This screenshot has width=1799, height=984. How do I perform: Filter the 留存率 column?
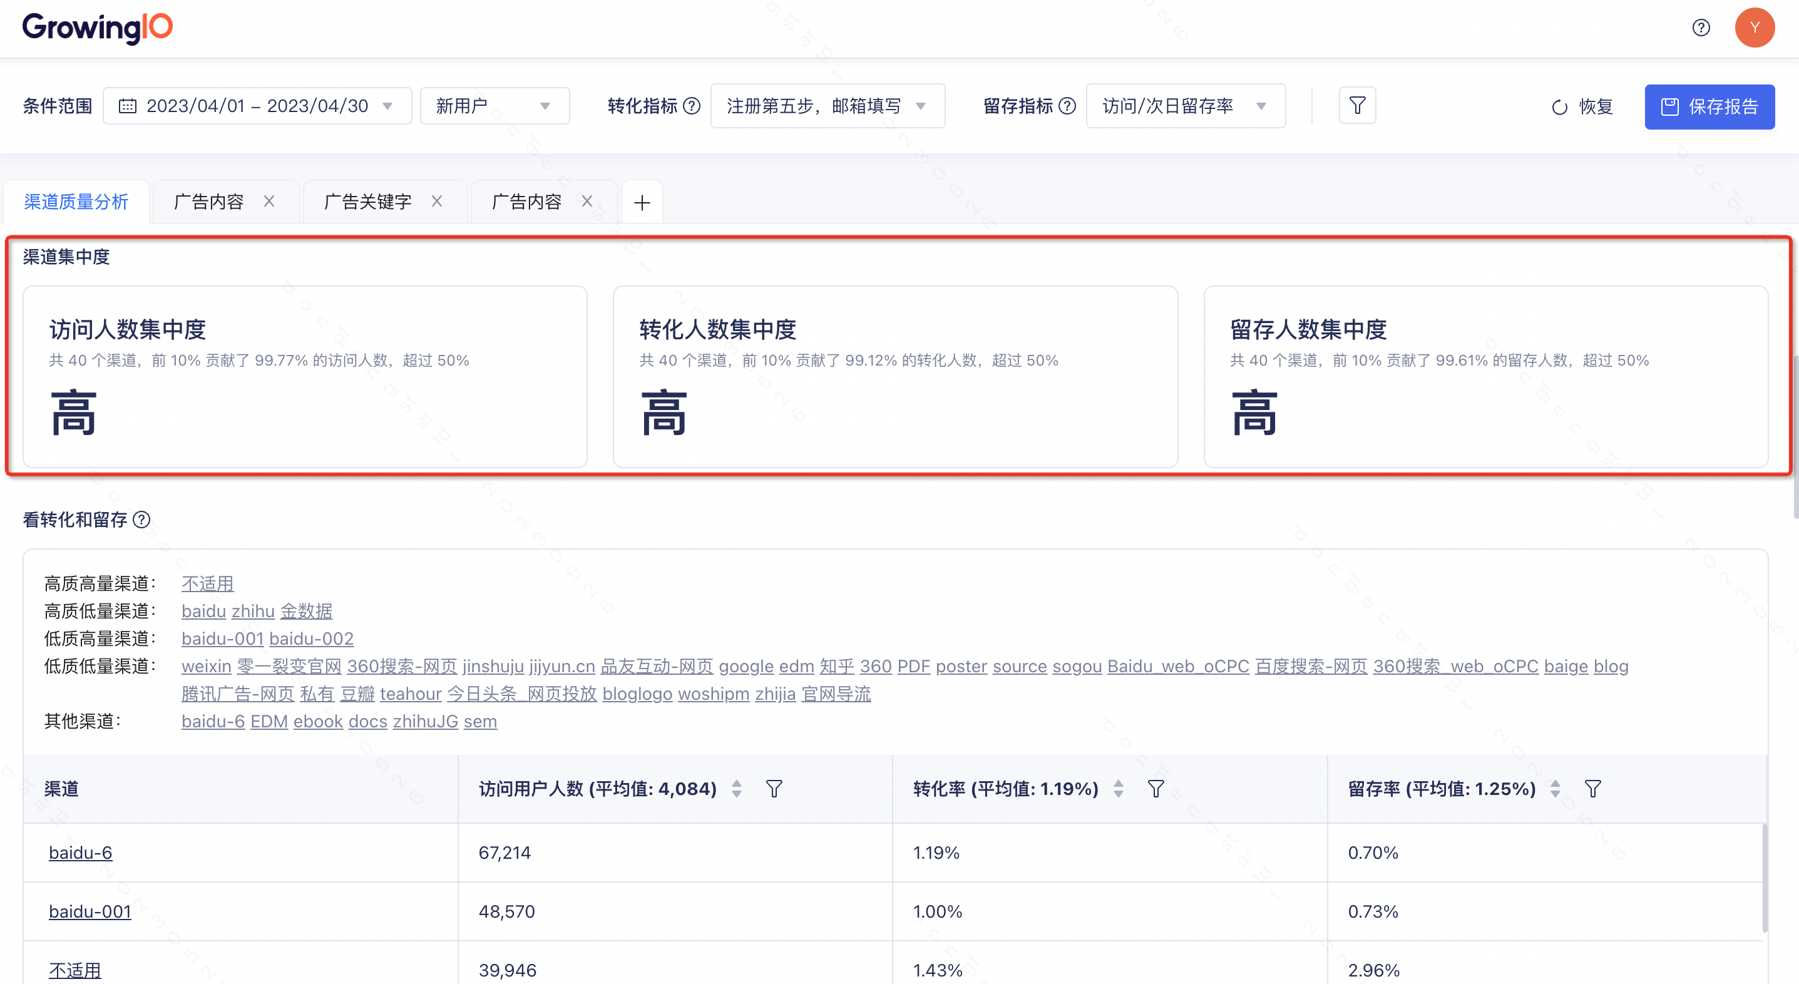(1593, 789)
